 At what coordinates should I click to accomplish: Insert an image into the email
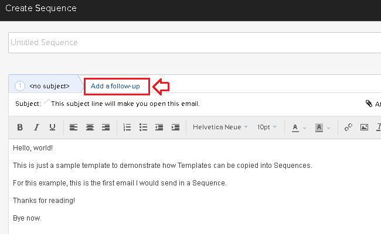[364, 127]
